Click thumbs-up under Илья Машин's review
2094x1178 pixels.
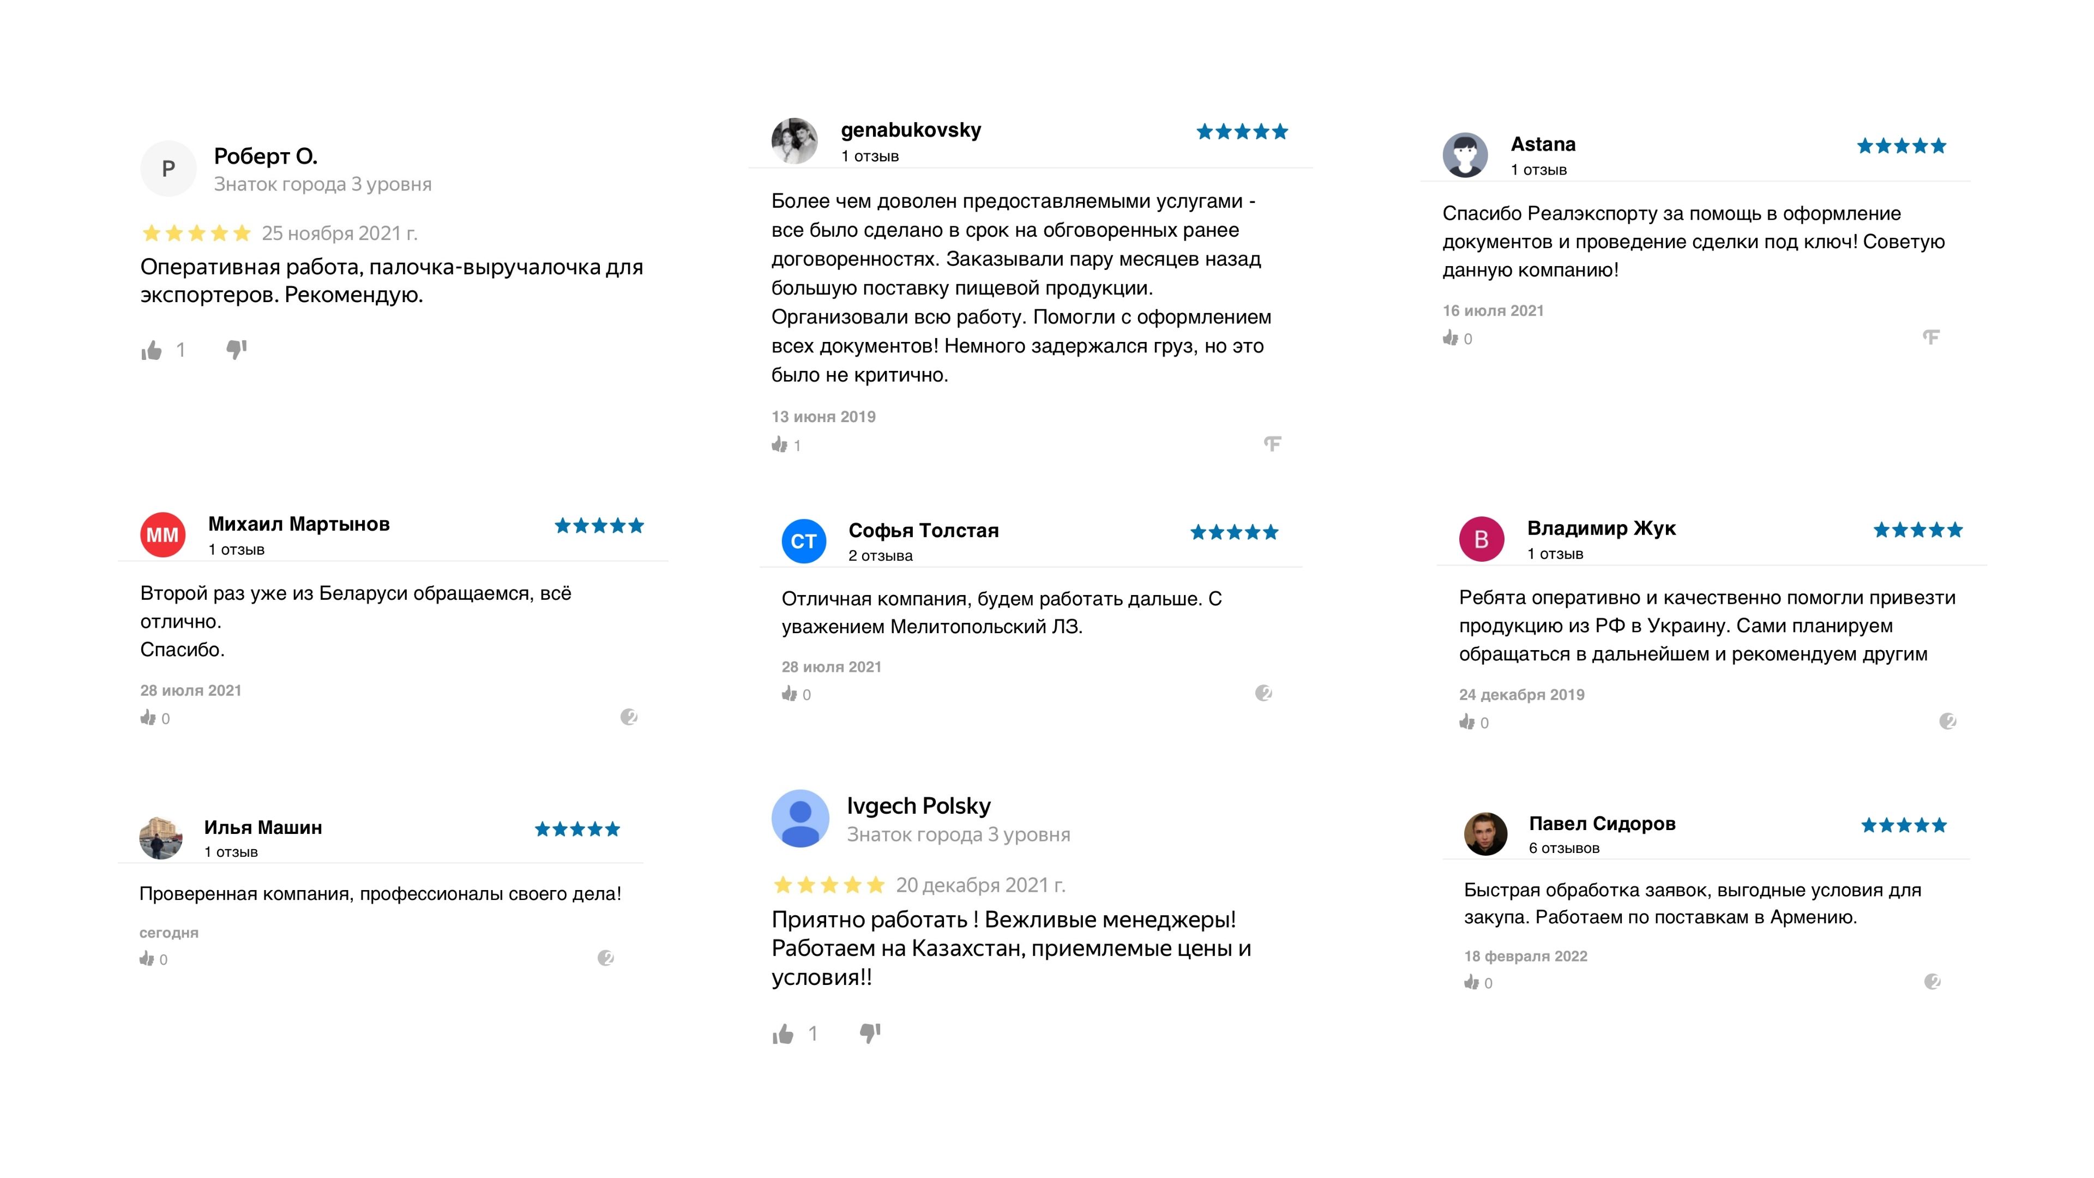point(147,959)
